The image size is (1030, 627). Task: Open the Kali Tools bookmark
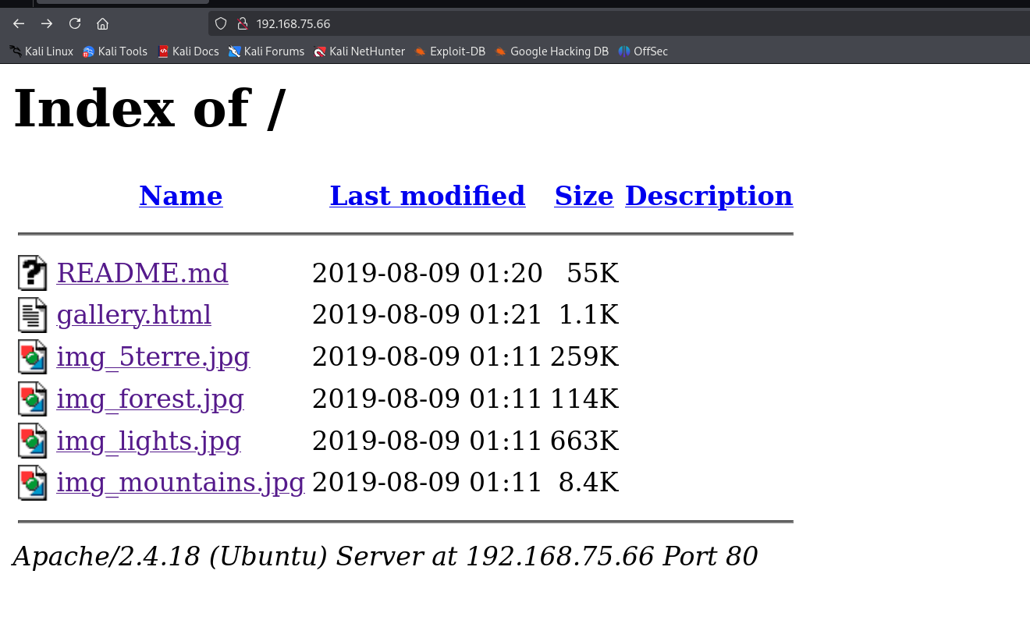point(115,51)
